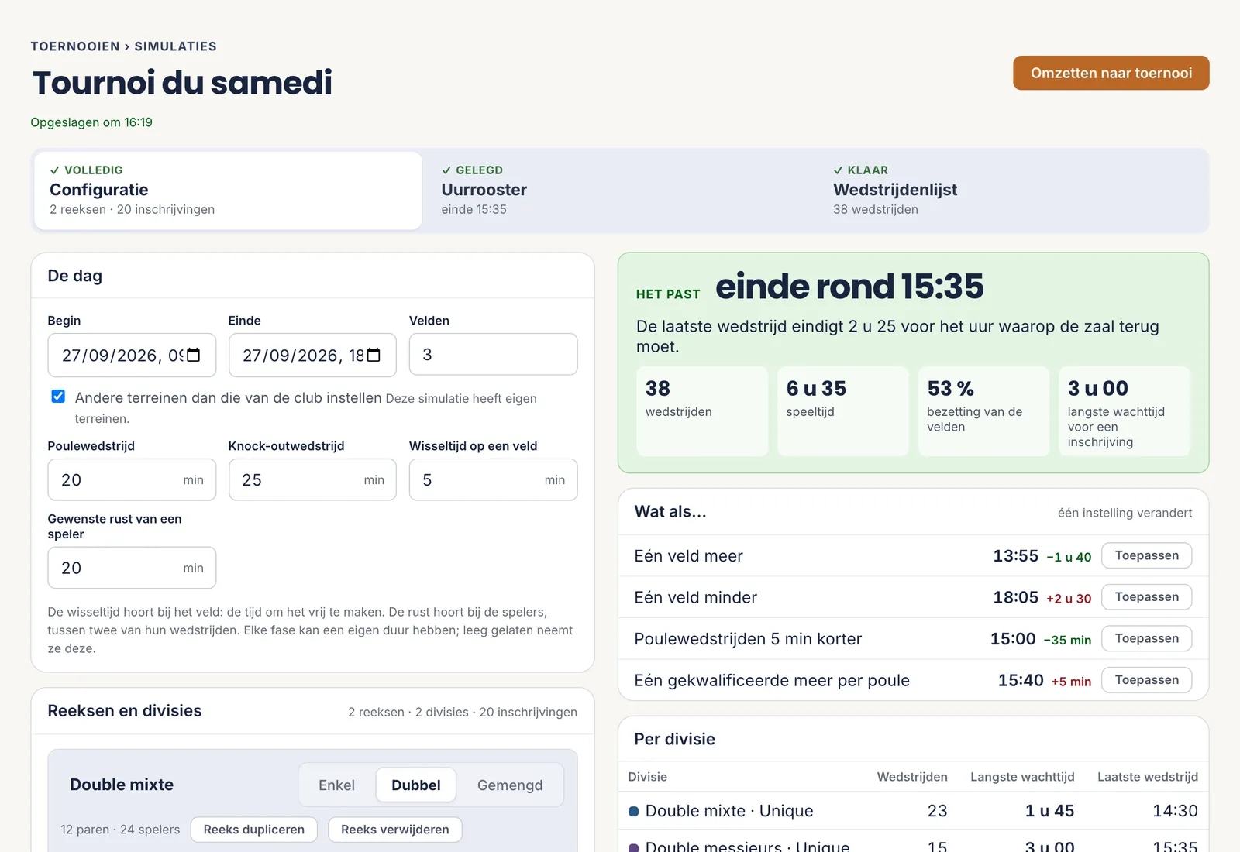Image resolution: width=1240 pixels, height=852 pixels.
Task: Click the Toernooien breadcrumb link
Action: (x=75, y=46)
